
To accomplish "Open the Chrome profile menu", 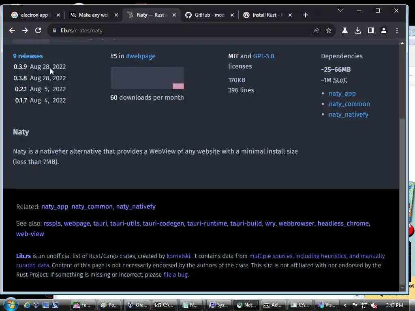I will point(383,31).
